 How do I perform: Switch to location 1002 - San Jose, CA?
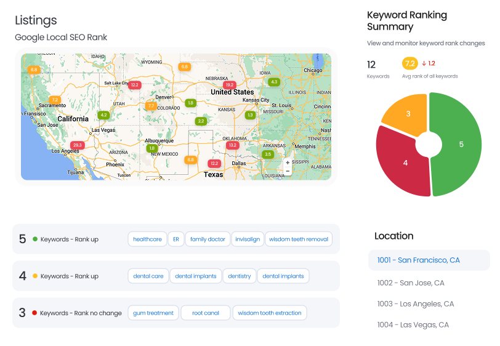[411, 283]
